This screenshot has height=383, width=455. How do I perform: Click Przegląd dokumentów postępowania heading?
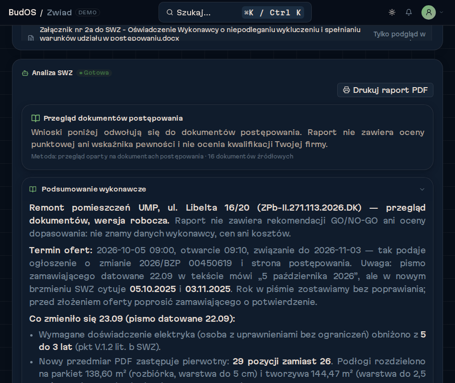(113, 118)
